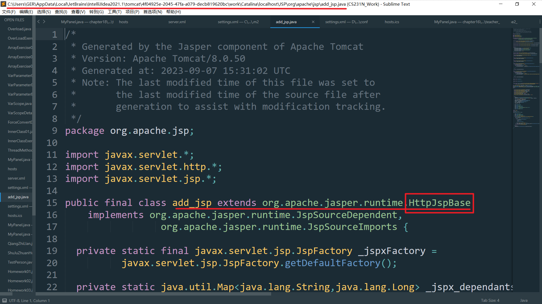Select add_jsp.java in the sidebar

(18, 197)
